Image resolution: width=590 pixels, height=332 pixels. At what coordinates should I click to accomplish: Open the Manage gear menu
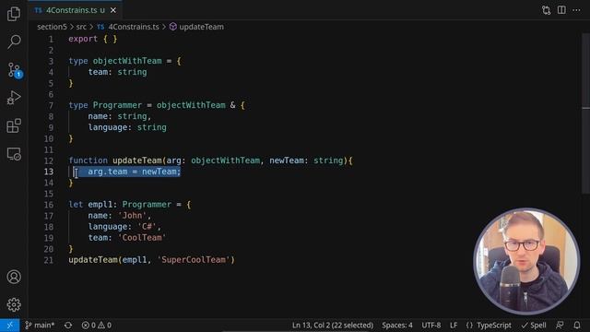pos(14,304)
